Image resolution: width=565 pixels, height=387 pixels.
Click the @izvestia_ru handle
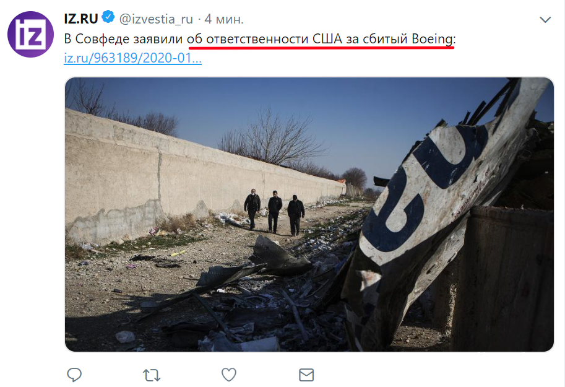click(x=156, y=19)
